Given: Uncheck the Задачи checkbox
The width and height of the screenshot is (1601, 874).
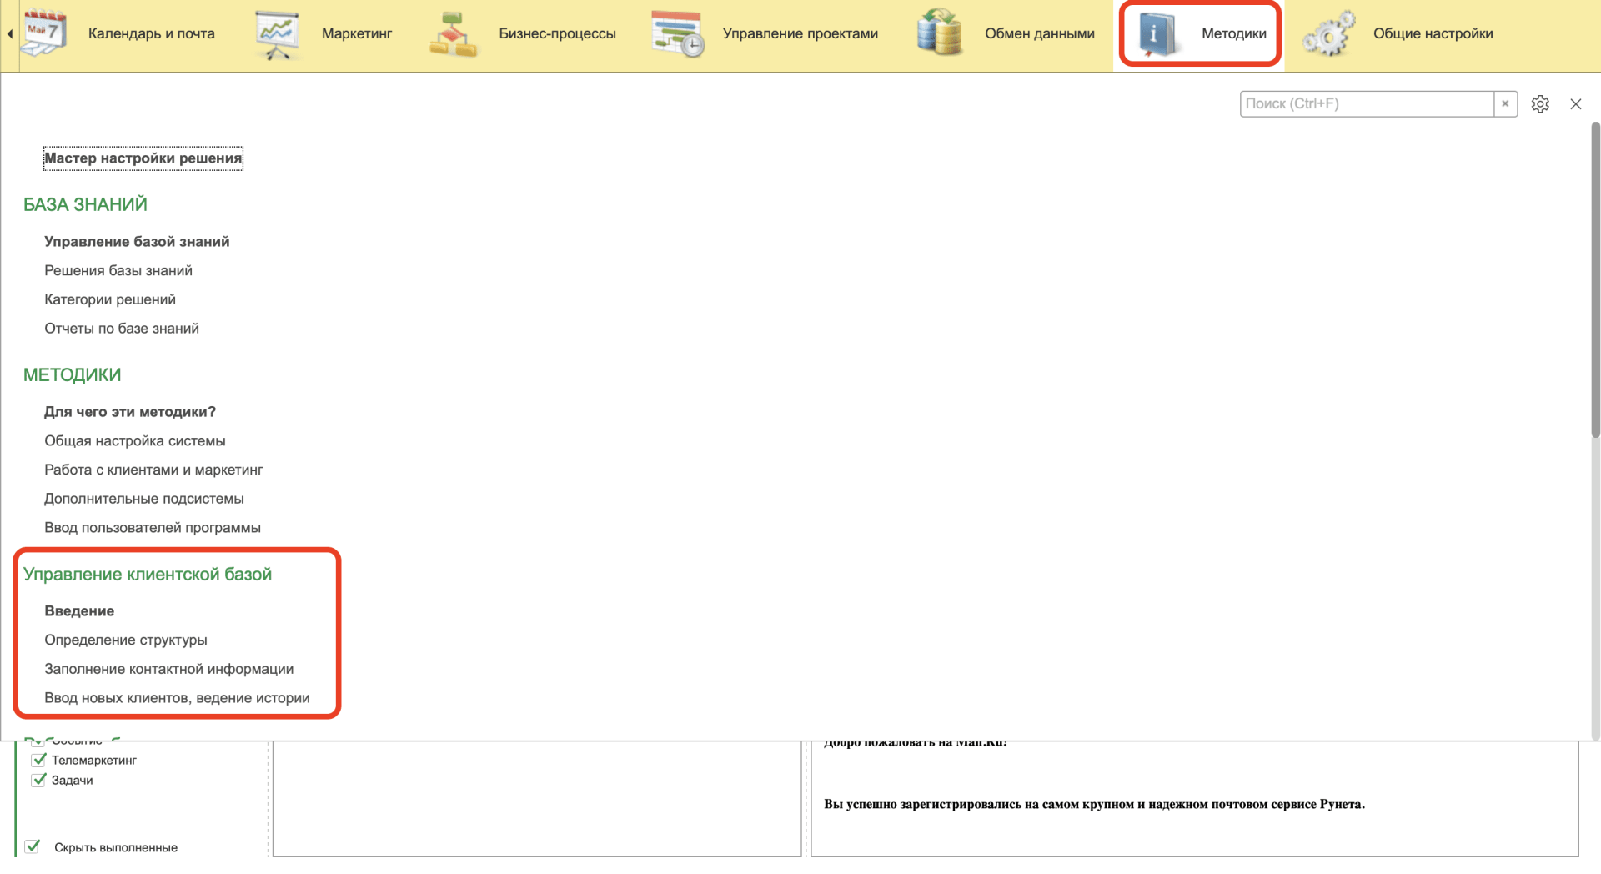Looking at the screenshot, I should (38, 780).
